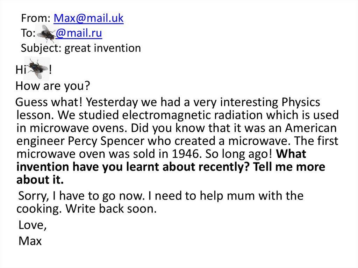This screenshot has width=358, height=268.
Task: Click the @mail.ru recipient email link
Action: tap(79, 33)
